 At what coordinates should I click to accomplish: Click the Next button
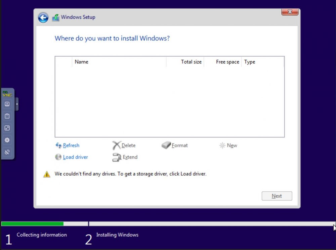277,196
